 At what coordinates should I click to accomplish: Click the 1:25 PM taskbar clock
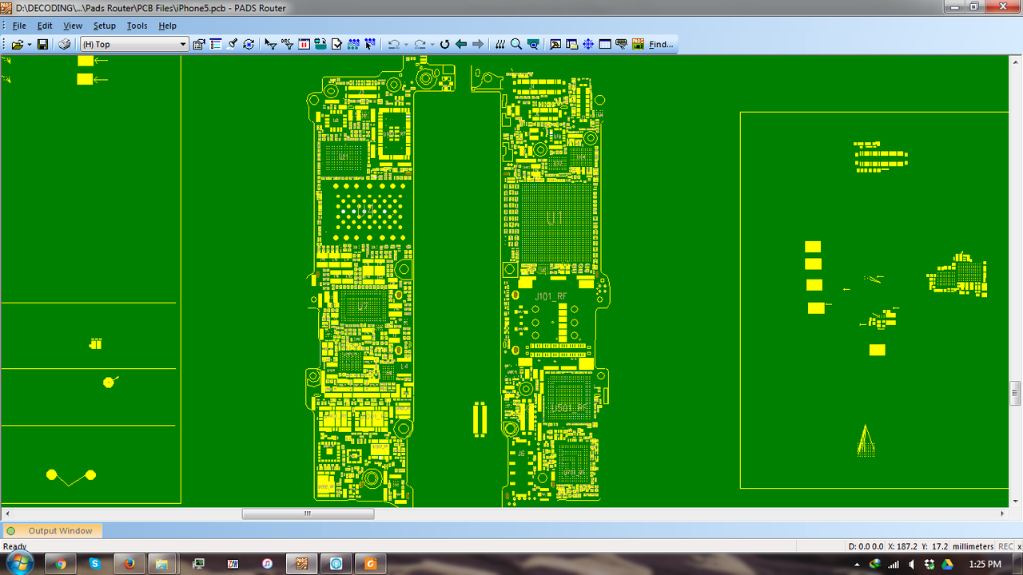985,565
